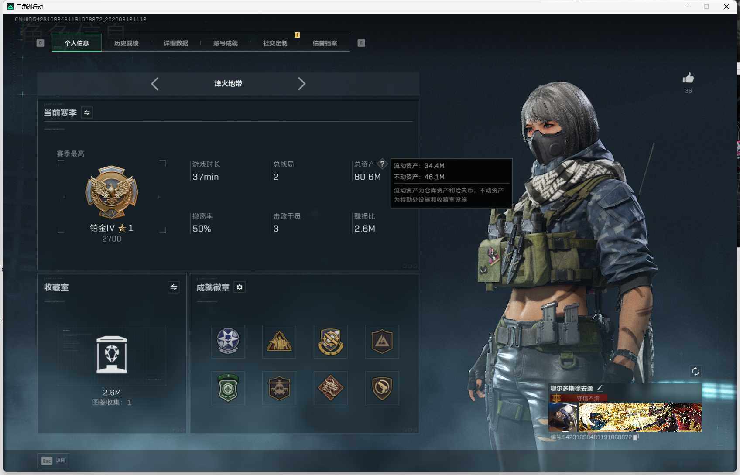
Task: Rotate the character model with refresh icon
Action: (695, 372)
